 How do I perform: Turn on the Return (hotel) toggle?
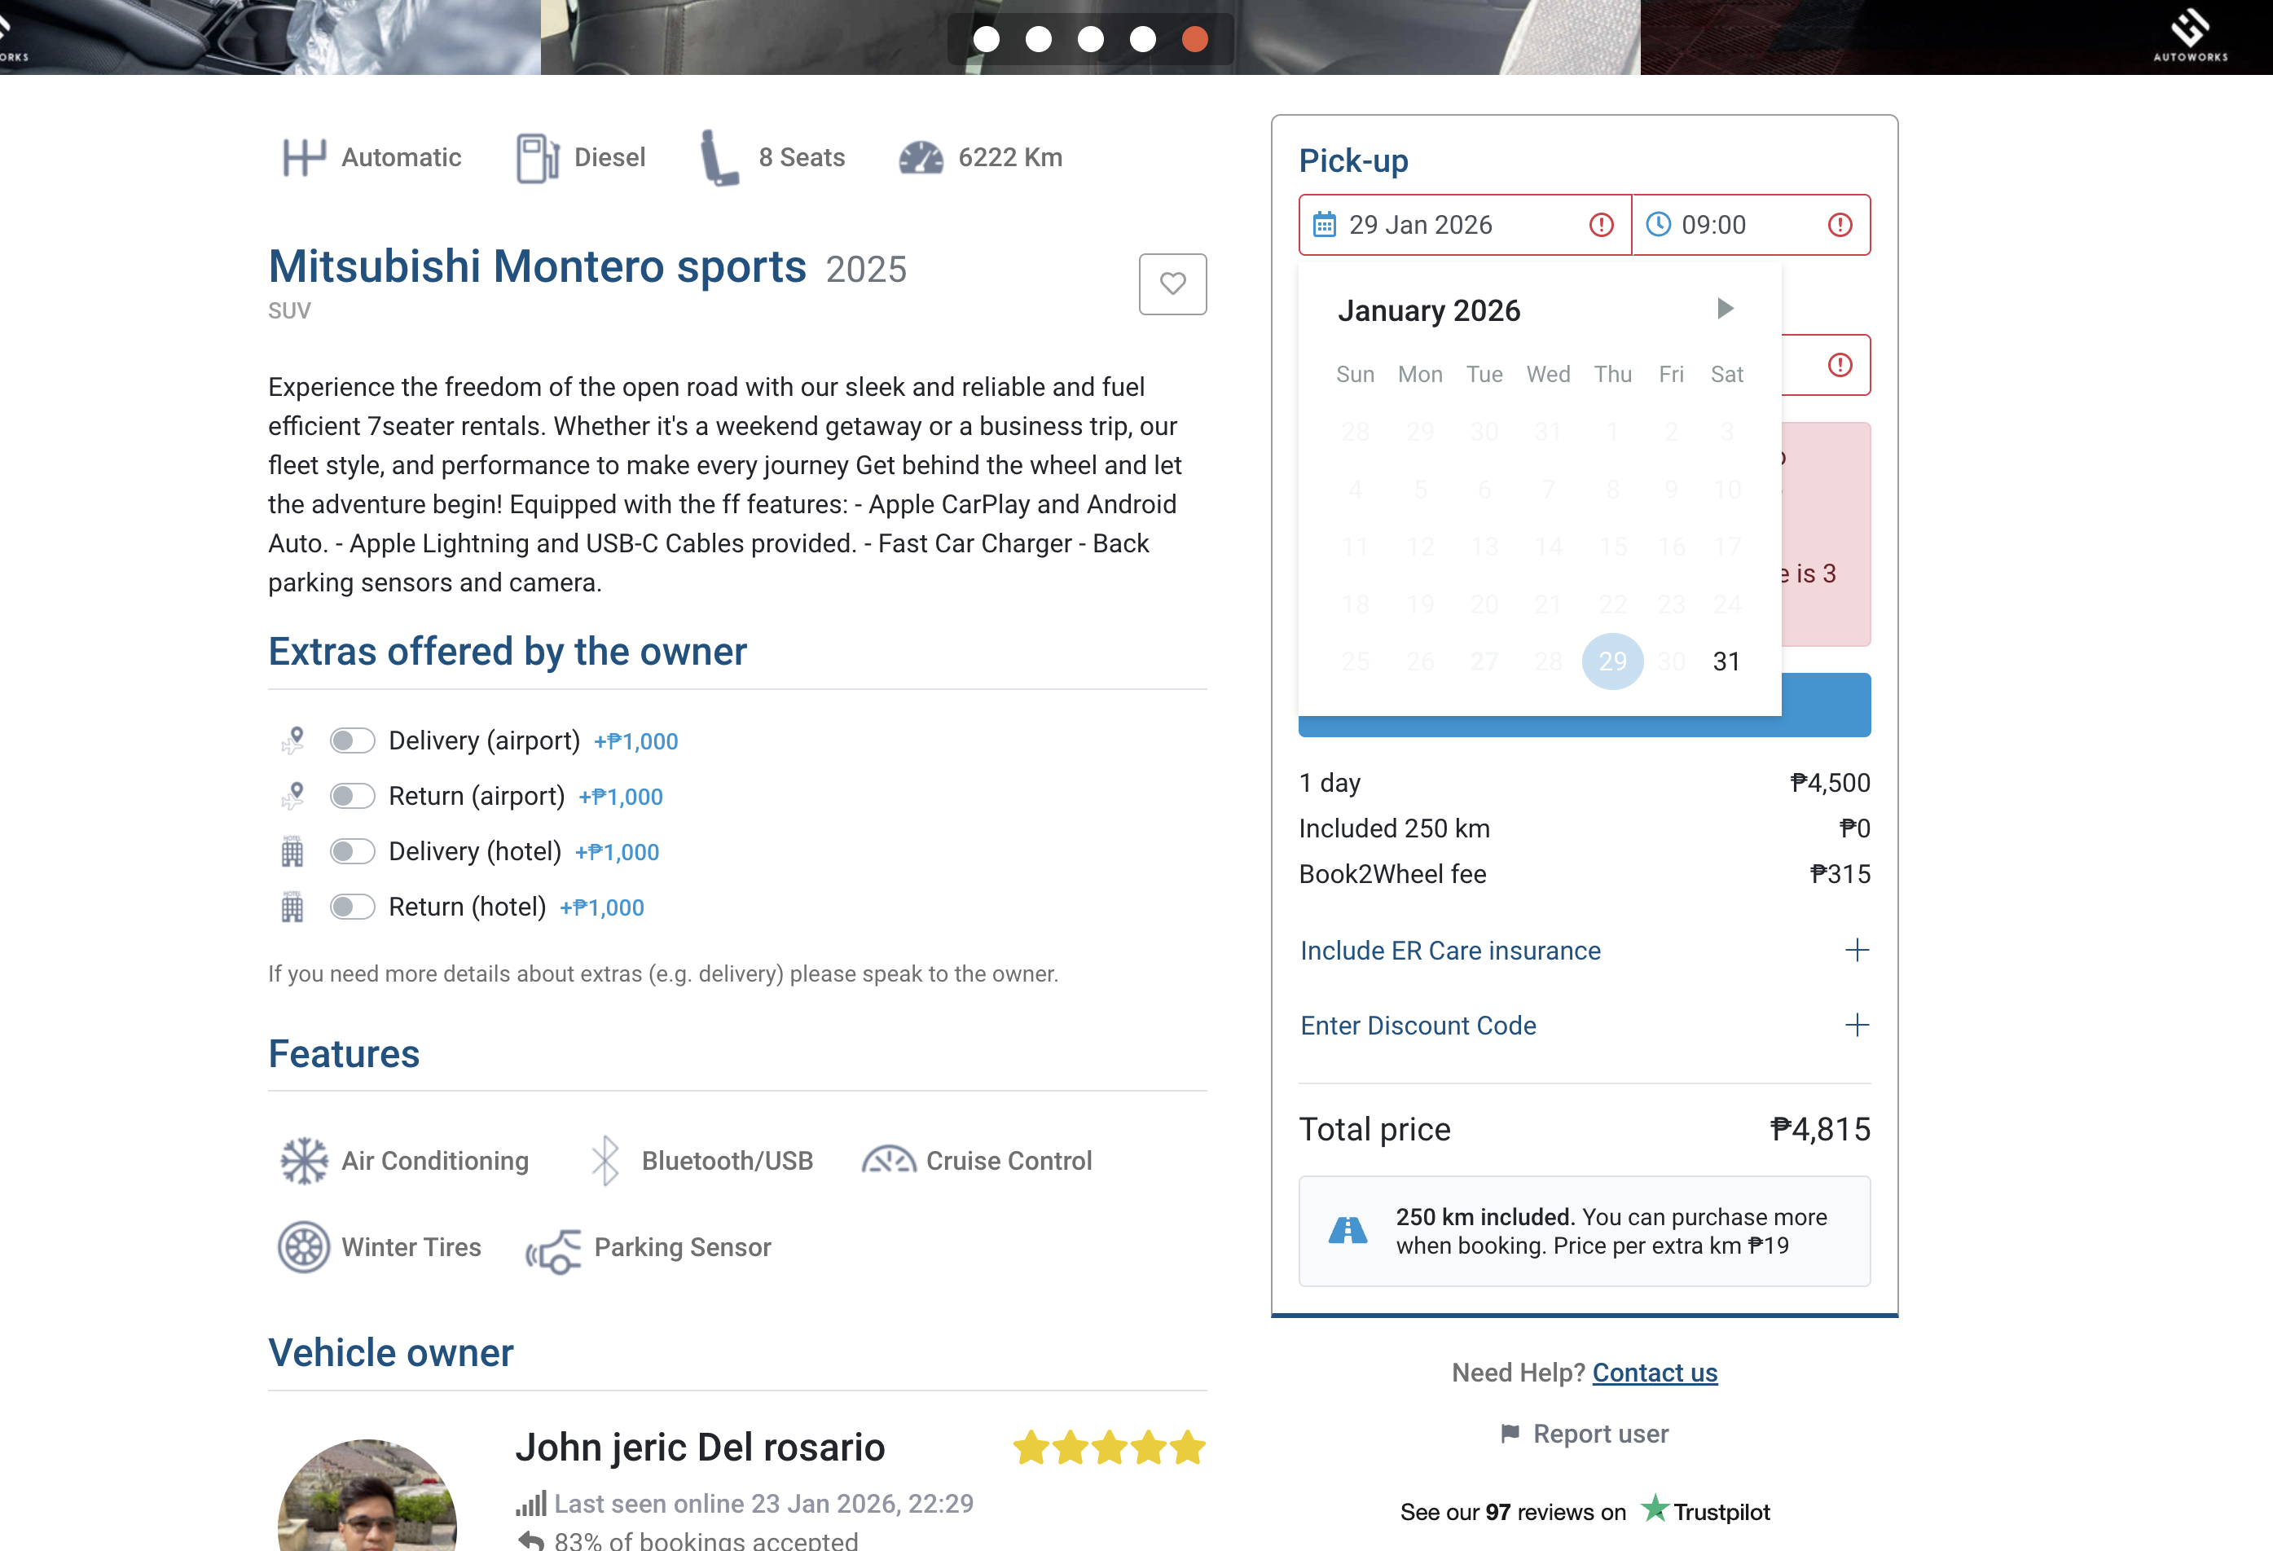coord(352,907)
